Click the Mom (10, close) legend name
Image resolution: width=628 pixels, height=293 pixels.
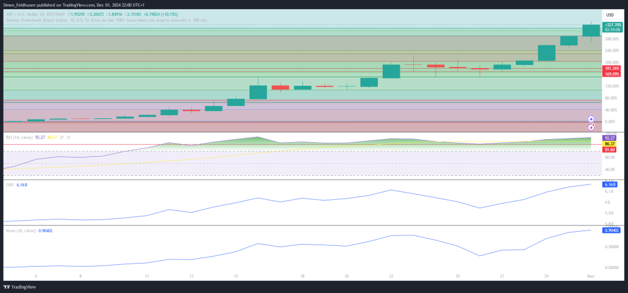(21, 231)
